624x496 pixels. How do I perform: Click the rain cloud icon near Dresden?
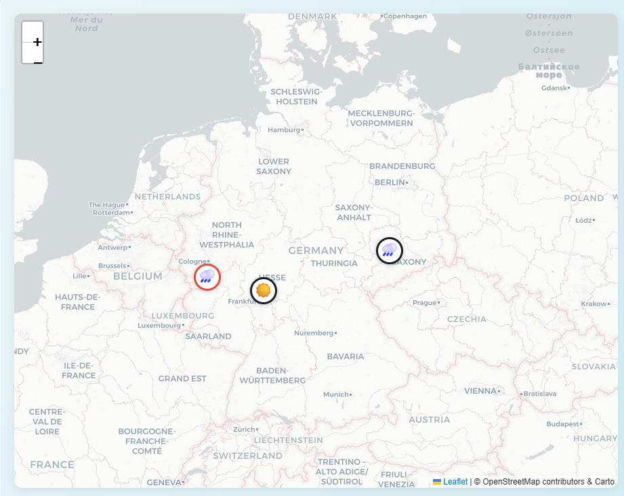click(x=389, y=250)
